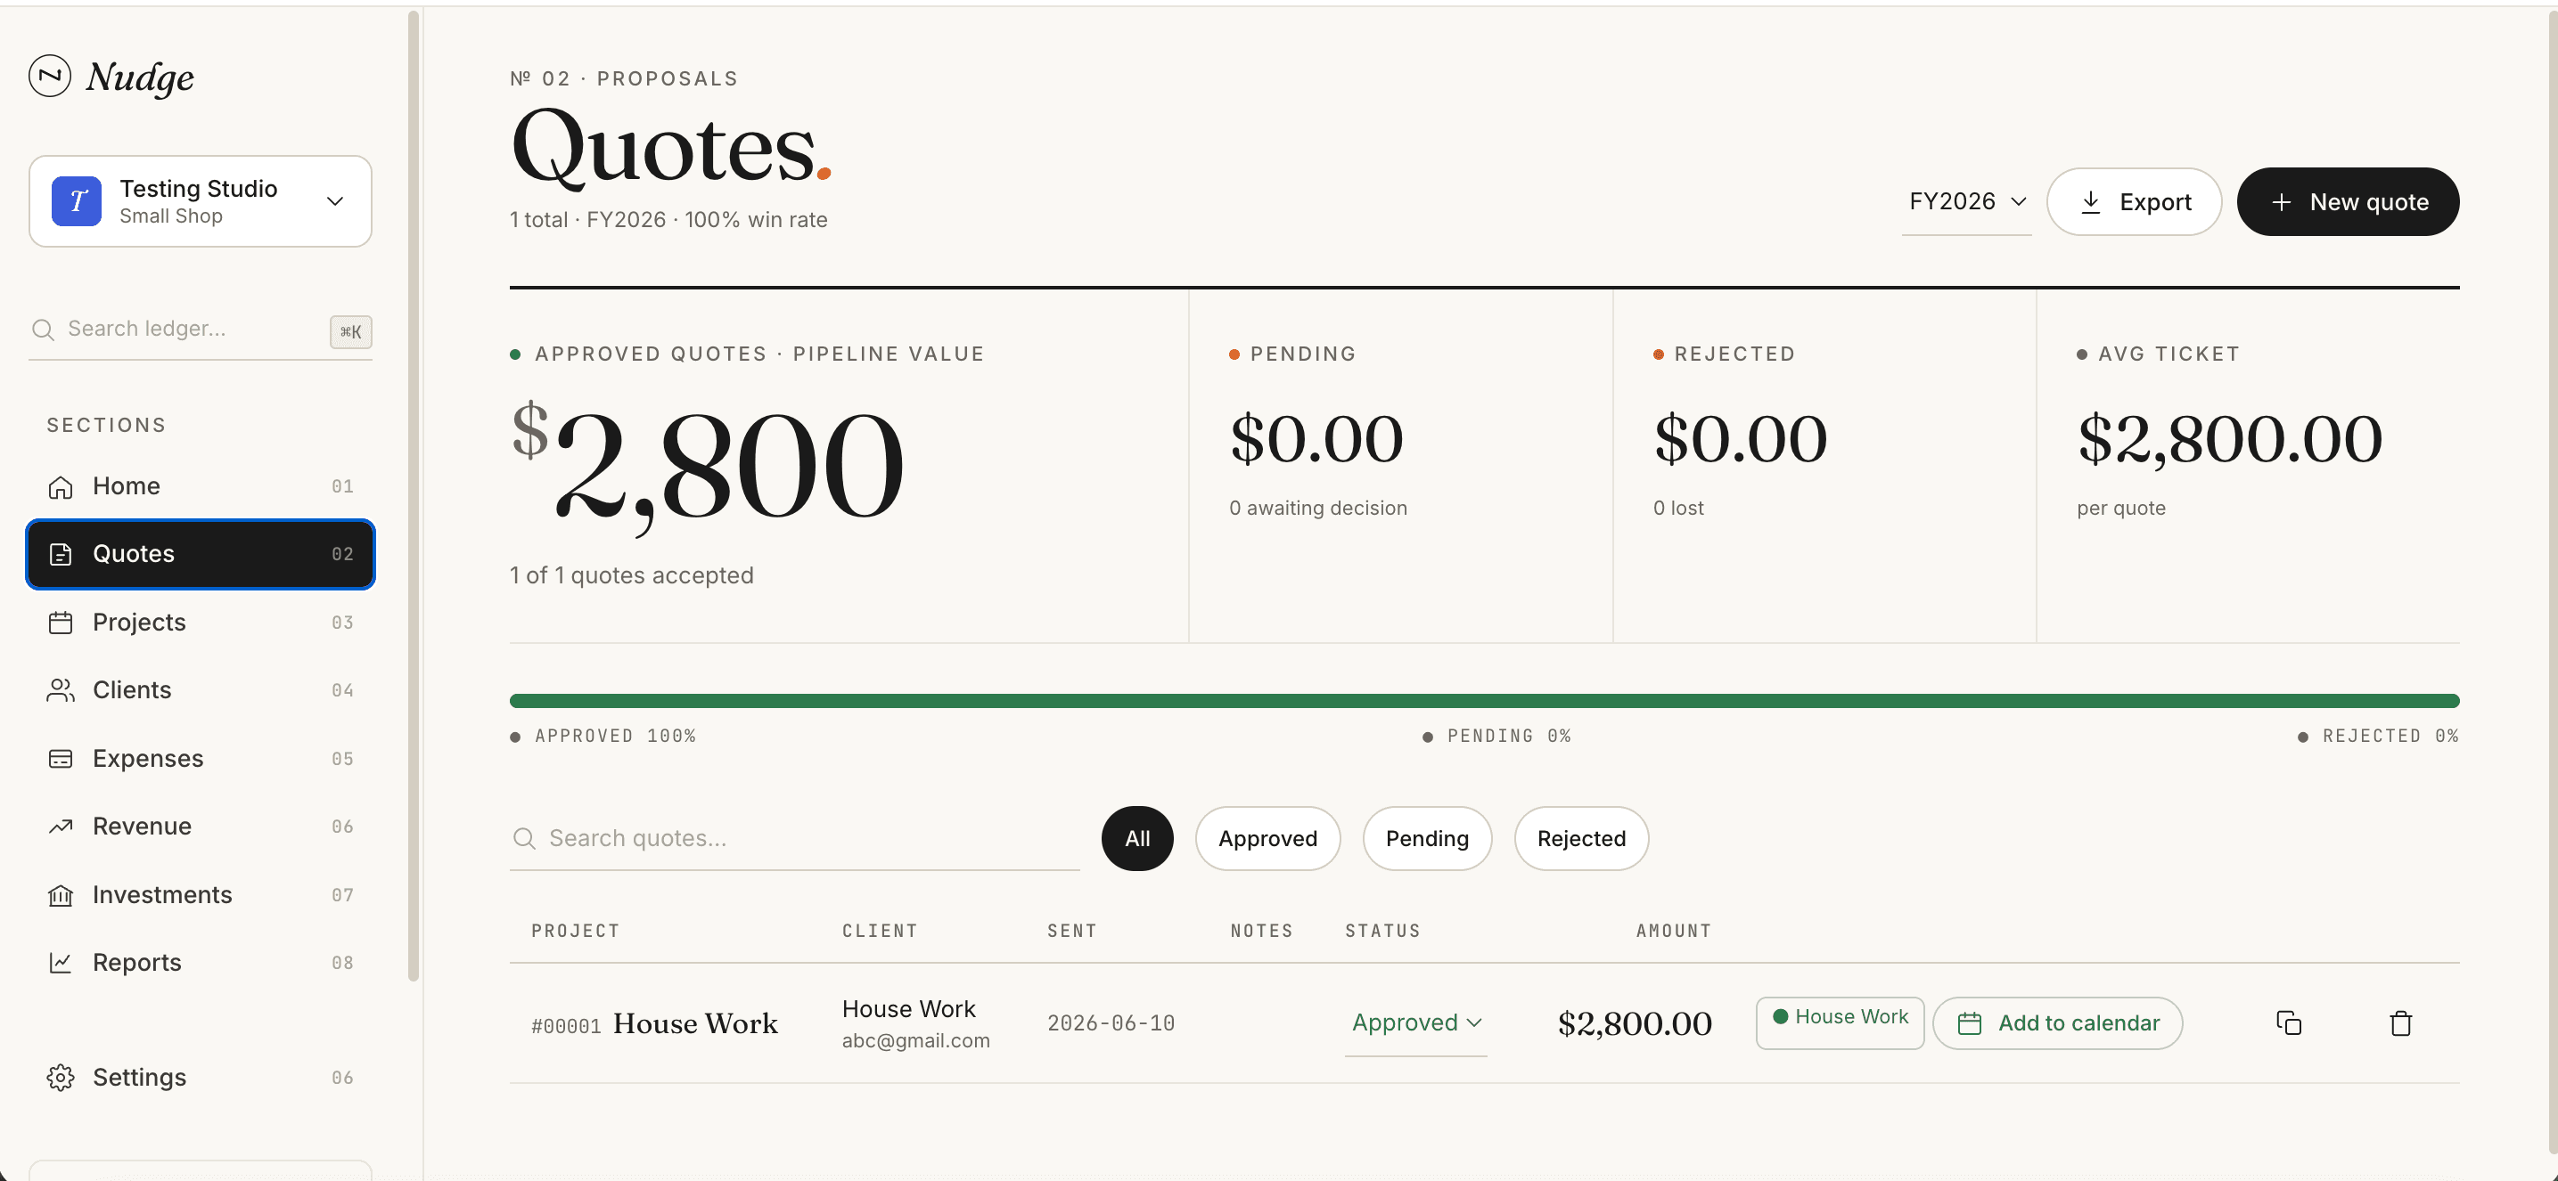
Task: Click Add to calendar button
Action: coord(2057,1023)
